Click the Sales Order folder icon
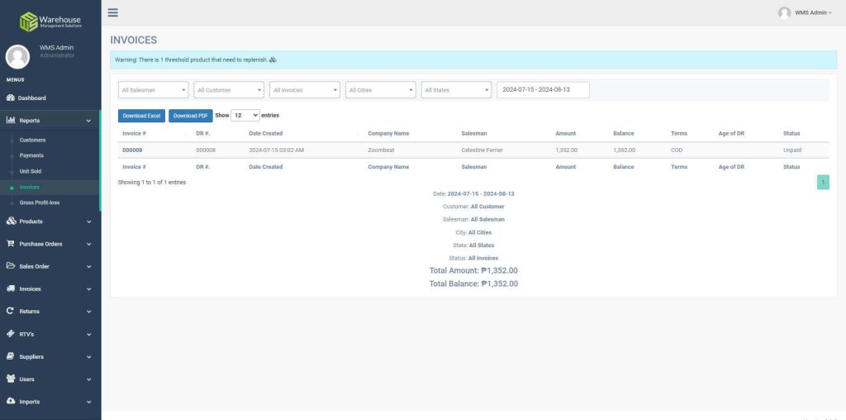The width and height of the screenshot is (846, 420). click(x=11, y=265)
